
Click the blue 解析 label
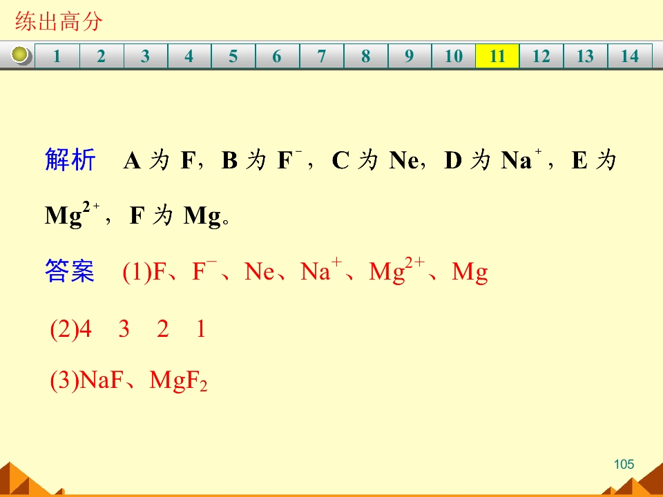(x=70, y=160)
